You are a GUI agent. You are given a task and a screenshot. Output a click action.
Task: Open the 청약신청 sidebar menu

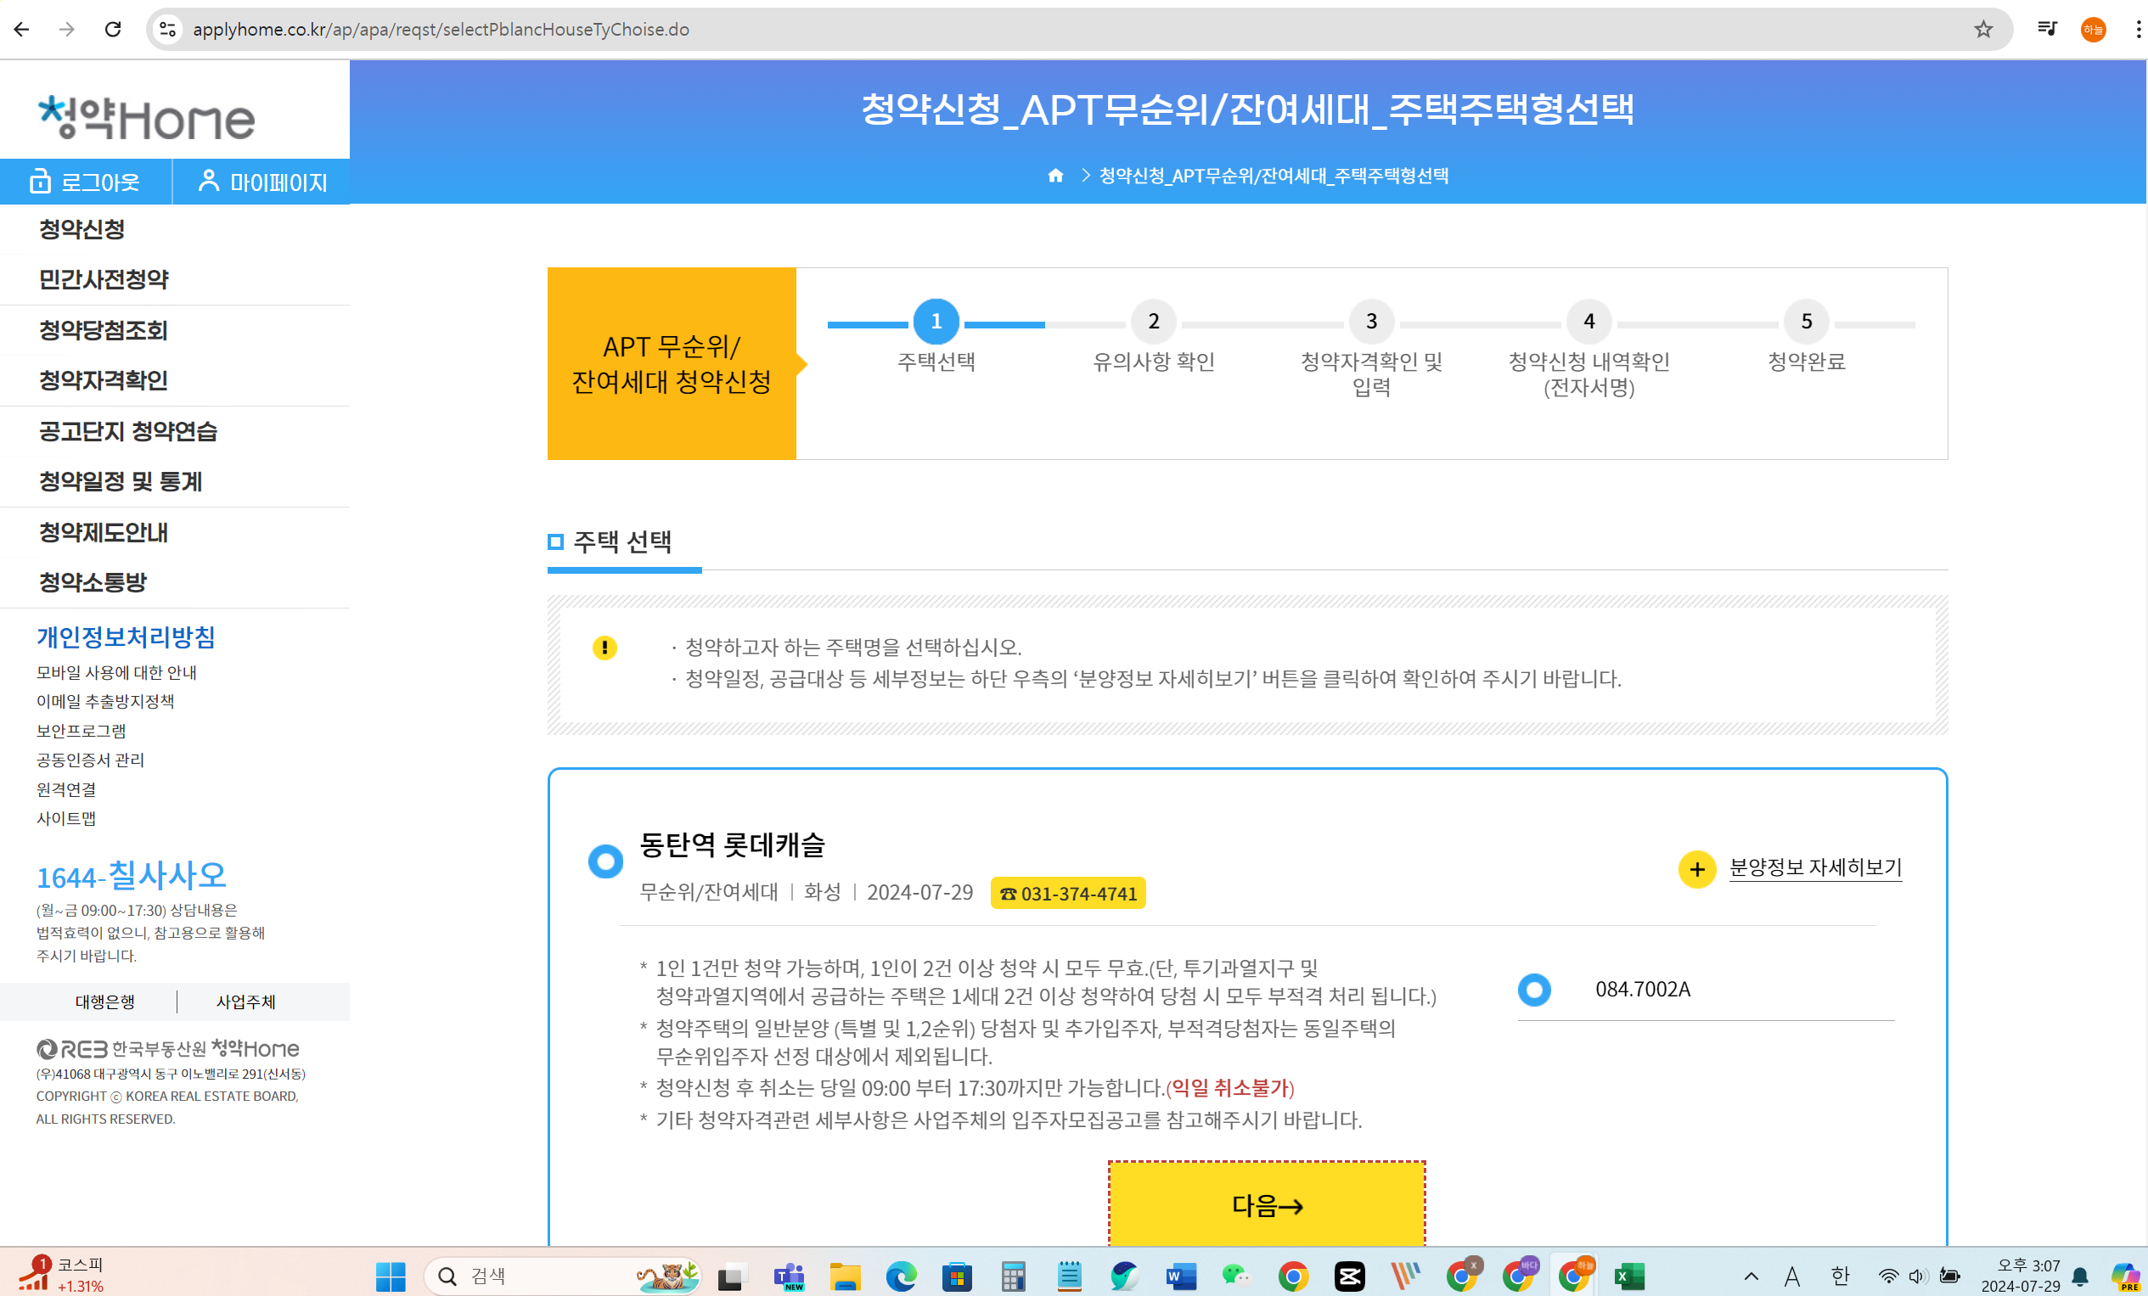tap(82, 229)
